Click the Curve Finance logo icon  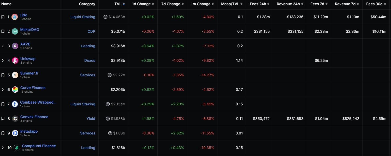[x=15, y=90]
